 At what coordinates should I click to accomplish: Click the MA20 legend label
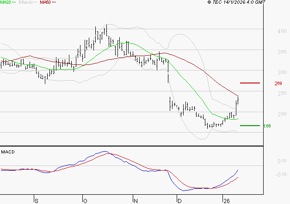pyautogui.click(x=6, y=2)
